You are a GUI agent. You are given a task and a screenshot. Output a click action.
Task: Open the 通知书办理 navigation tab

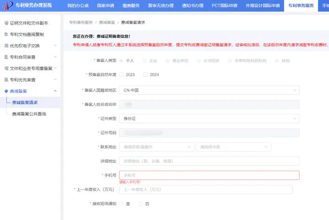[x=193, y=5]
